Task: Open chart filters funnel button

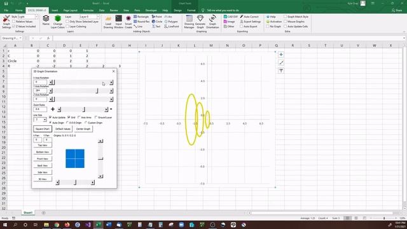Action: [281, 71]
